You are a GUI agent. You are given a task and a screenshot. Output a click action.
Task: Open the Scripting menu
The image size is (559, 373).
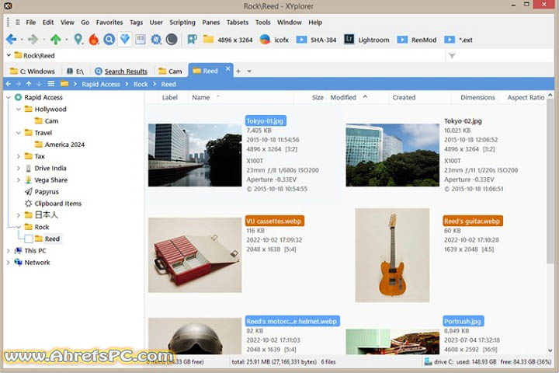pyautogui.click(x=182, y=22)
